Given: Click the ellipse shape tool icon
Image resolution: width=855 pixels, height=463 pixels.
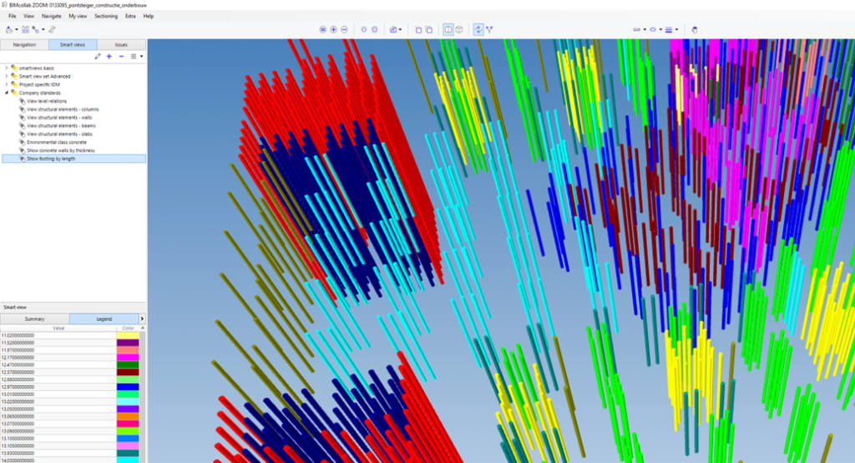Looking at the screenshot, I should pyautogui.click(x=652, y=29).
